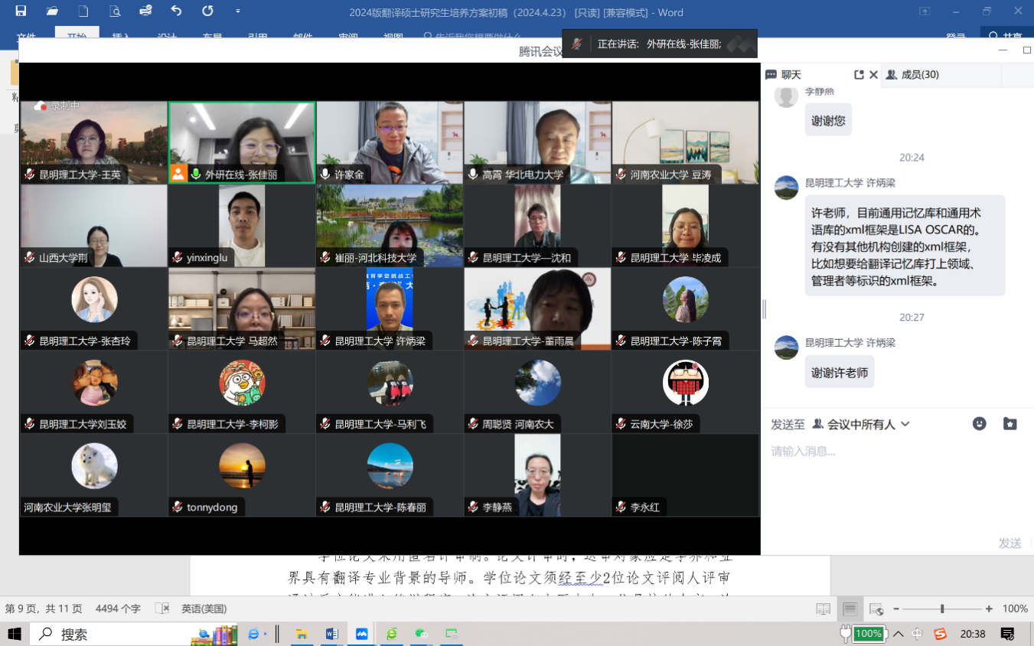Click the zoom slider handle in Word's status bar

942,609
